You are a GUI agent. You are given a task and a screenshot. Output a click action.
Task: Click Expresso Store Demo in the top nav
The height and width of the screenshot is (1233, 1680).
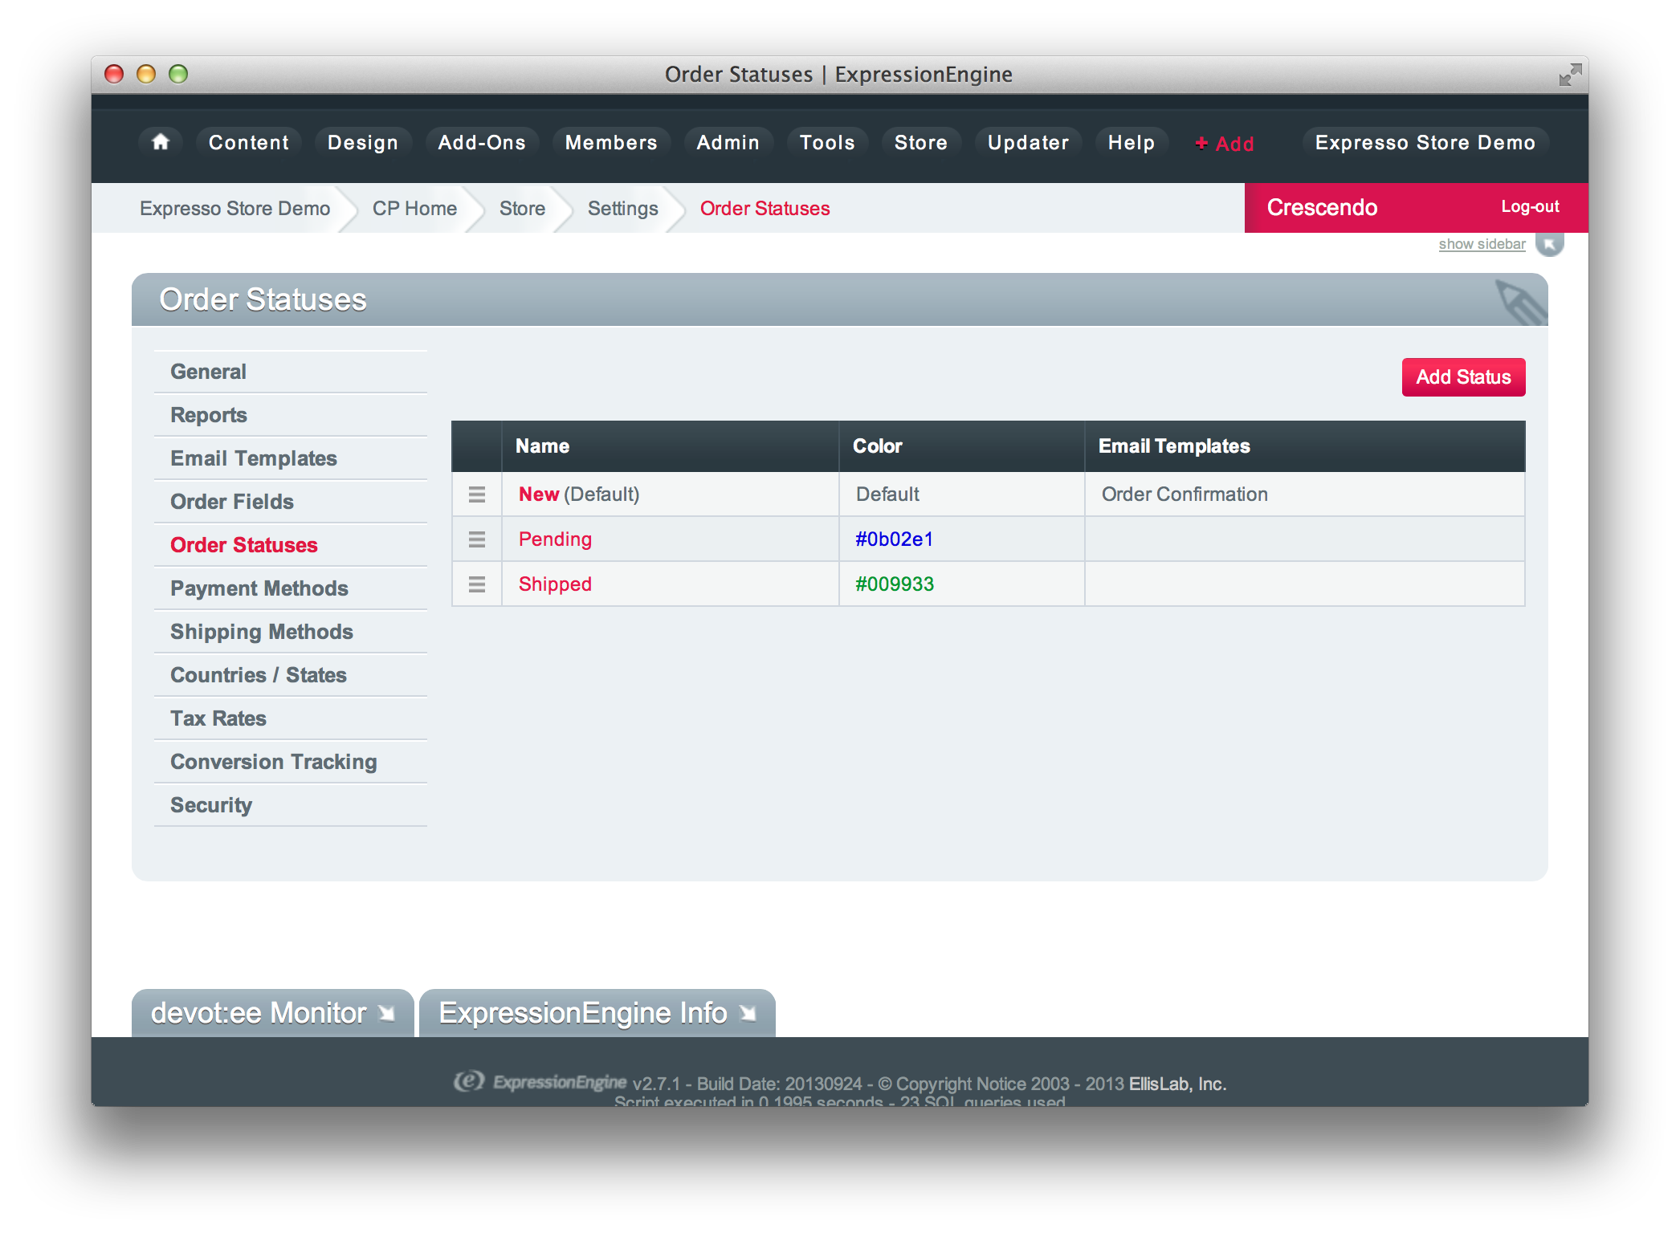tap(1425, 142)
